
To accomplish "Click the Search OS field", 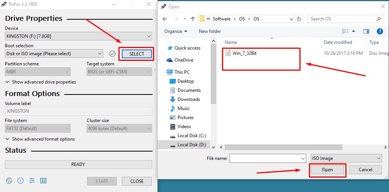I will click(346, 19).
